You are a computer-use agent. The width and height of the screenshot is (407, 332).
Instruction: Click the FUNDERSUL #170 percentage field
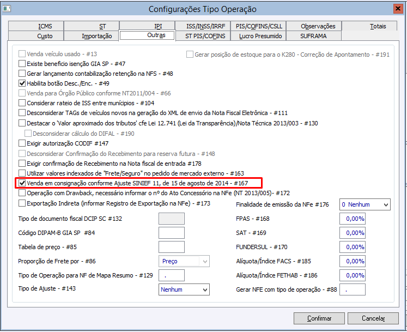coord(352,247)
